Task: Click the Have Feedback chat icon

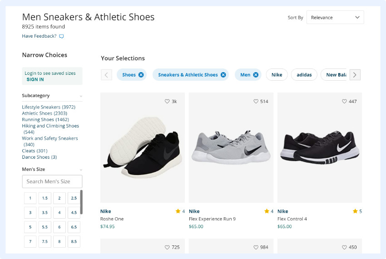Action: pos(61,36)
